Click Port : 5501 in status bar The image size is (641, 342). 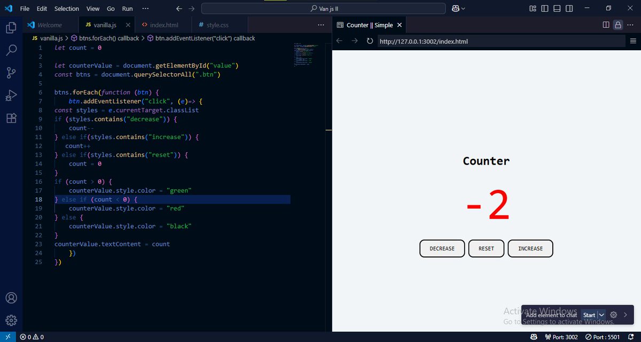click(602, 337)
